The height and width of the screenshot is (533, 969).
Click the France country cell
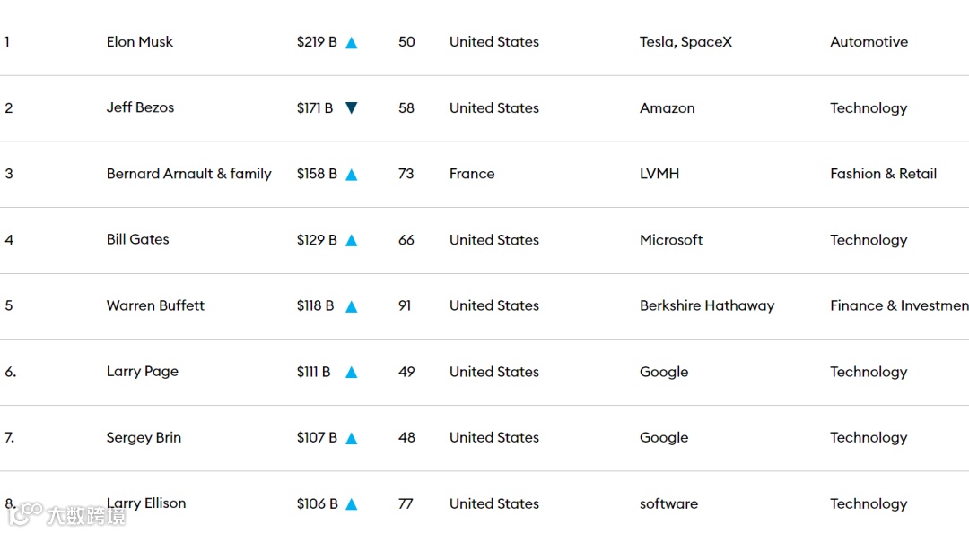point(472,174)
